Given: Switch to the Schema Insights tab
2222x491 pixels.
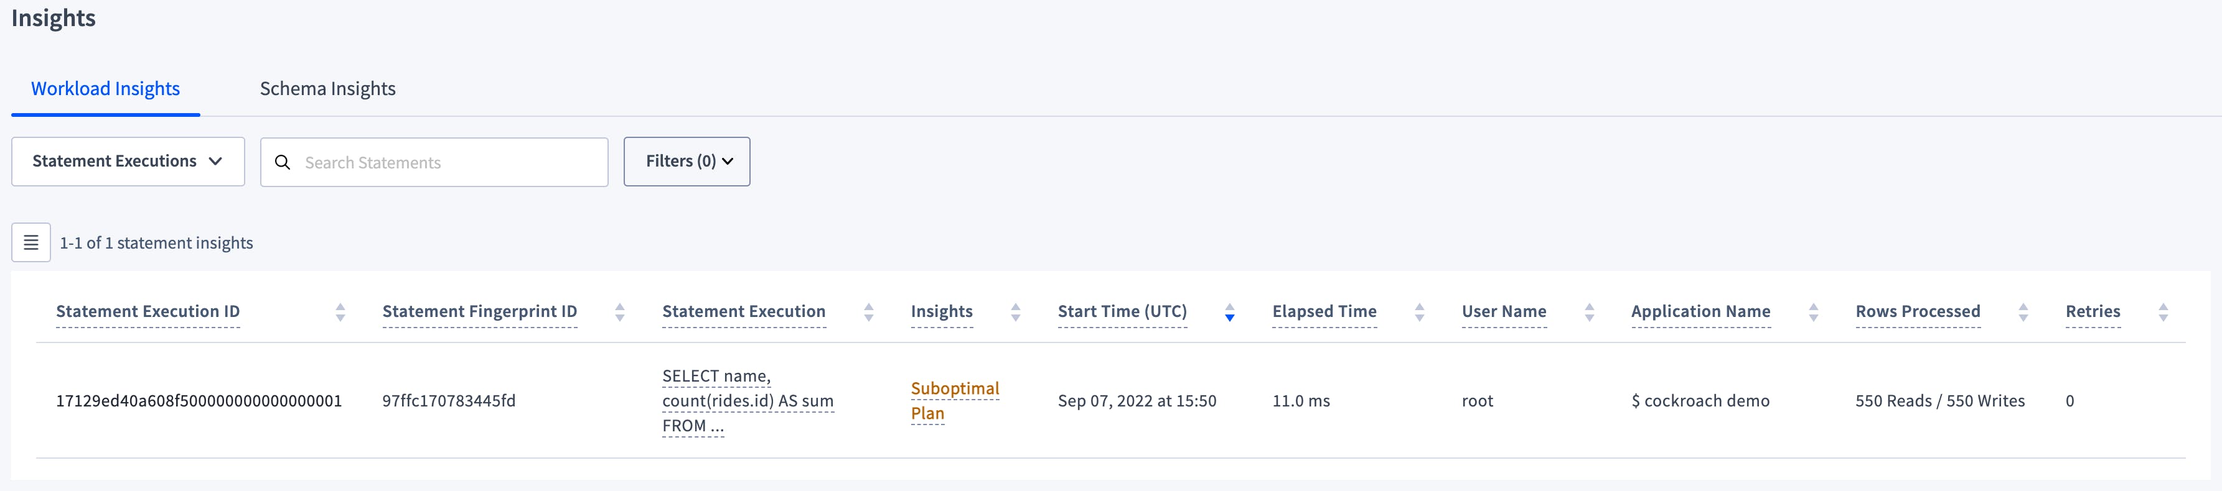Looking at the screenshot, I should click(x=328, y=89).
